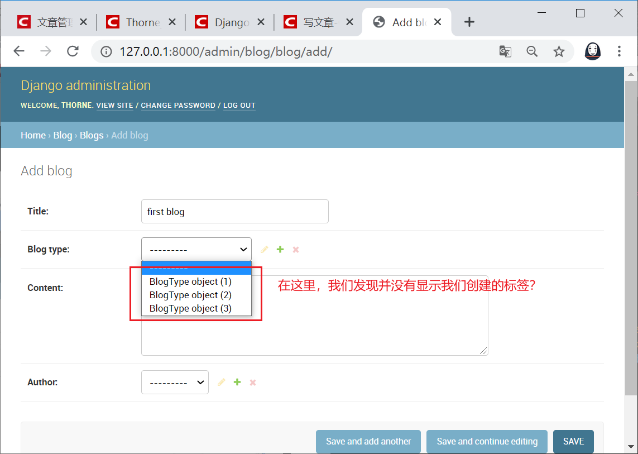Select the blank dashed option in list
Image resolution: width=638 pixels, height=454 pixels.
tap(196, 268)
